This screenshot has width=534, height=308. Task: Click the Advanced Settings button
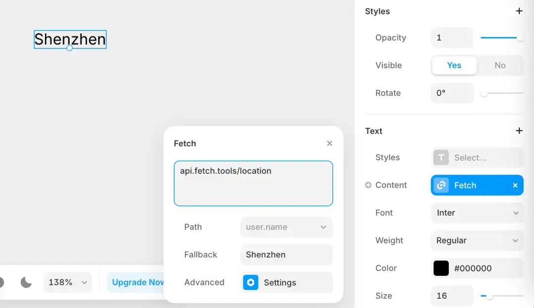click(x=286, y=282)
